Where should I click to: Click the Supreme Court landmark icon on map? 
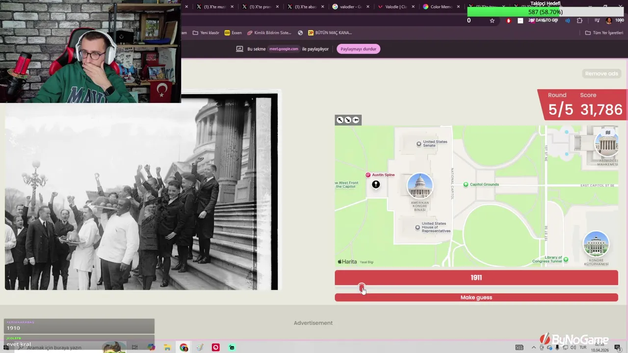tap(607, 143)
